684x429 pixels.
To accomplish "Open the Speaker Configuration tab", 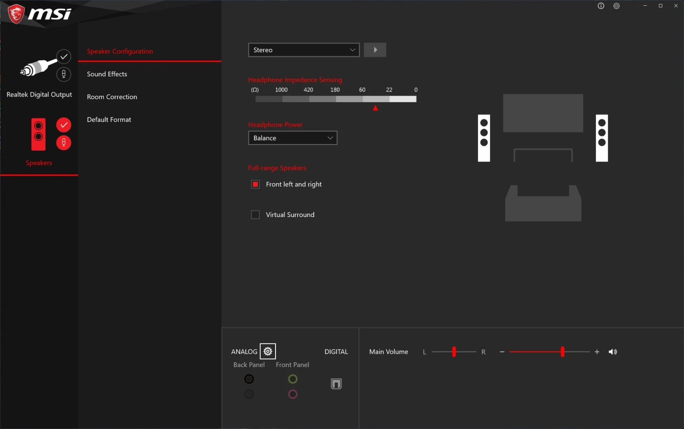I will (150, 51).
